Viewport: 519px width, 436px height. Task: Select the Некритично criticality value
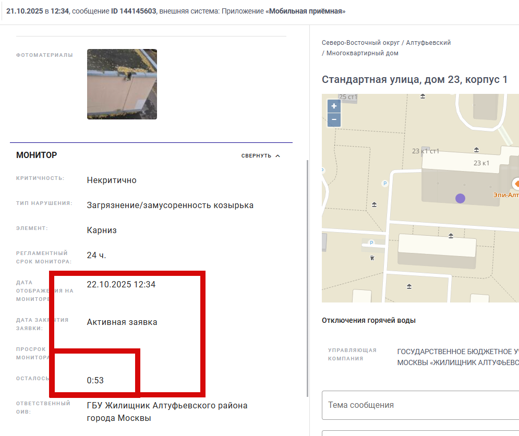[x=112, y=180]
